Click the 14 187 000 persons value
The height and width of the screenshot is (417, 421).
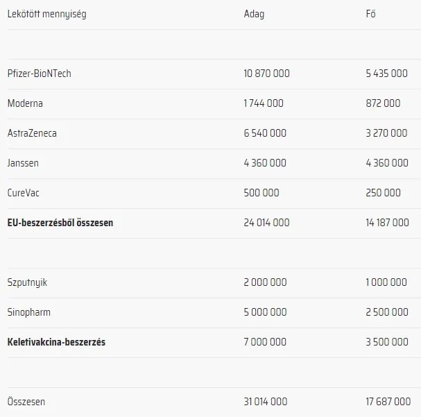387,223
